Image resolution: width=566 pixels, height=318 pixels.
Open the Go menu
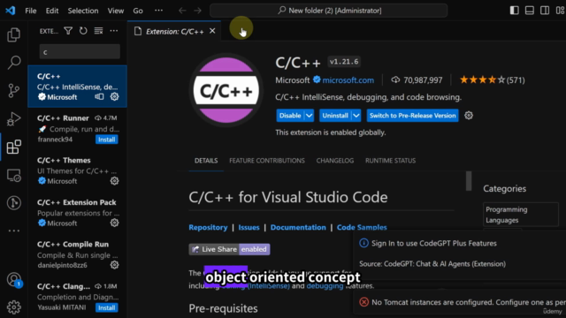(138, 11)
